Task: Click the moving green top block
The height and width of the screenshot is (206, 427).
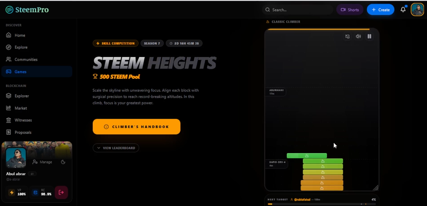Action: (307, 156)
